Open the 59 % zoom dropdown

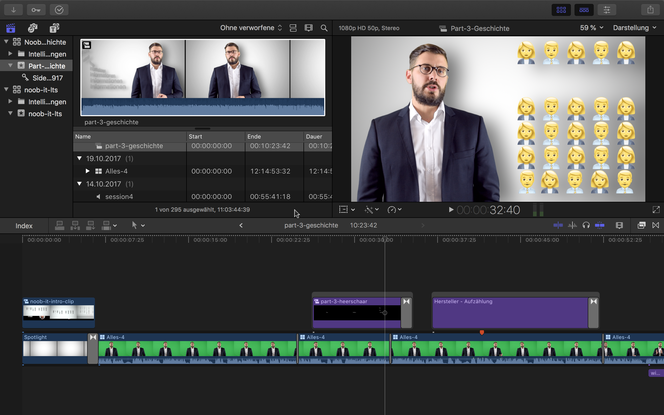click(x=591, y=28)
